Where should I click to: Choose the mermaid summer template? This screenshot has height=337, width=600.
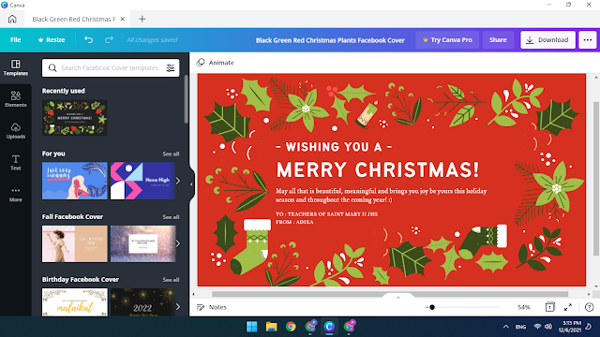(75, 181)
